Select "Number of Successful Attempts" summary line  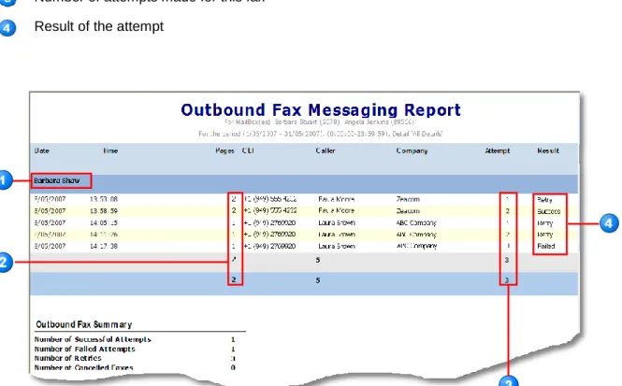pos(93,339)
